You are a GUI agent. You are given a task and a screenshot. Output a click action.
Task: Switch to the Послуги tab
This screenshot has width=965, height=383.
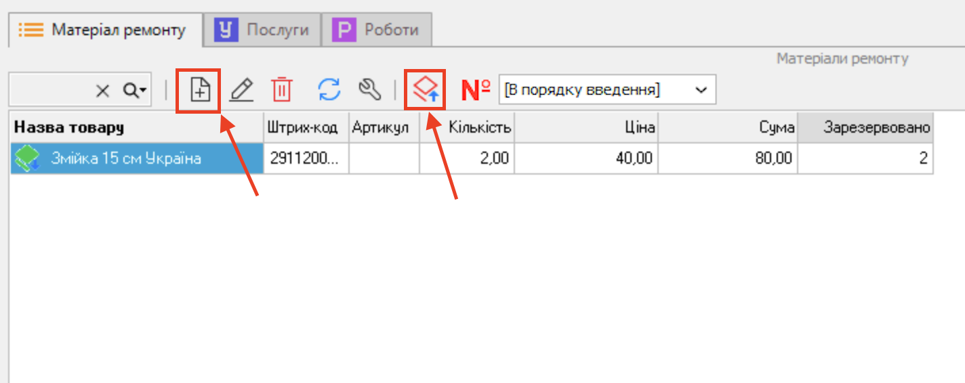[x=262, y=30]
